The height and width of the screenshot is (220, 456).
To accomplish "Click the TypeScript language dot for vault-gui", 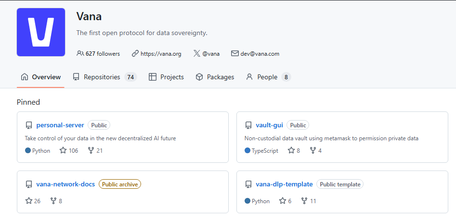I will [248, 150].
